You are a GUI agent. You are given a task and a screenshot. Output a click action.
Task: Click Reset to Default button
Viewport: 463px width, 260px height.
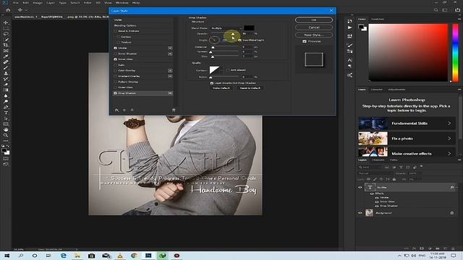[250, 88]
